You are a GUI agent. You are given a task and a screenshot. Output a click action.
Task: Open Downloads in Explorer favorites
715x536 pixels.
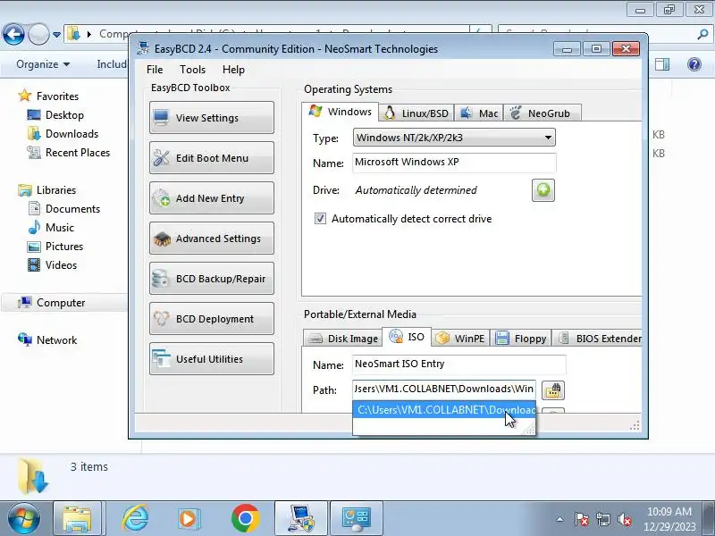tap(72, 133)
